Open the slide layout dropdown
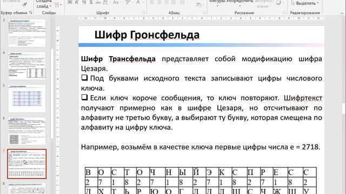This screenshot has height=194, width=346. [x=58, y=5]
